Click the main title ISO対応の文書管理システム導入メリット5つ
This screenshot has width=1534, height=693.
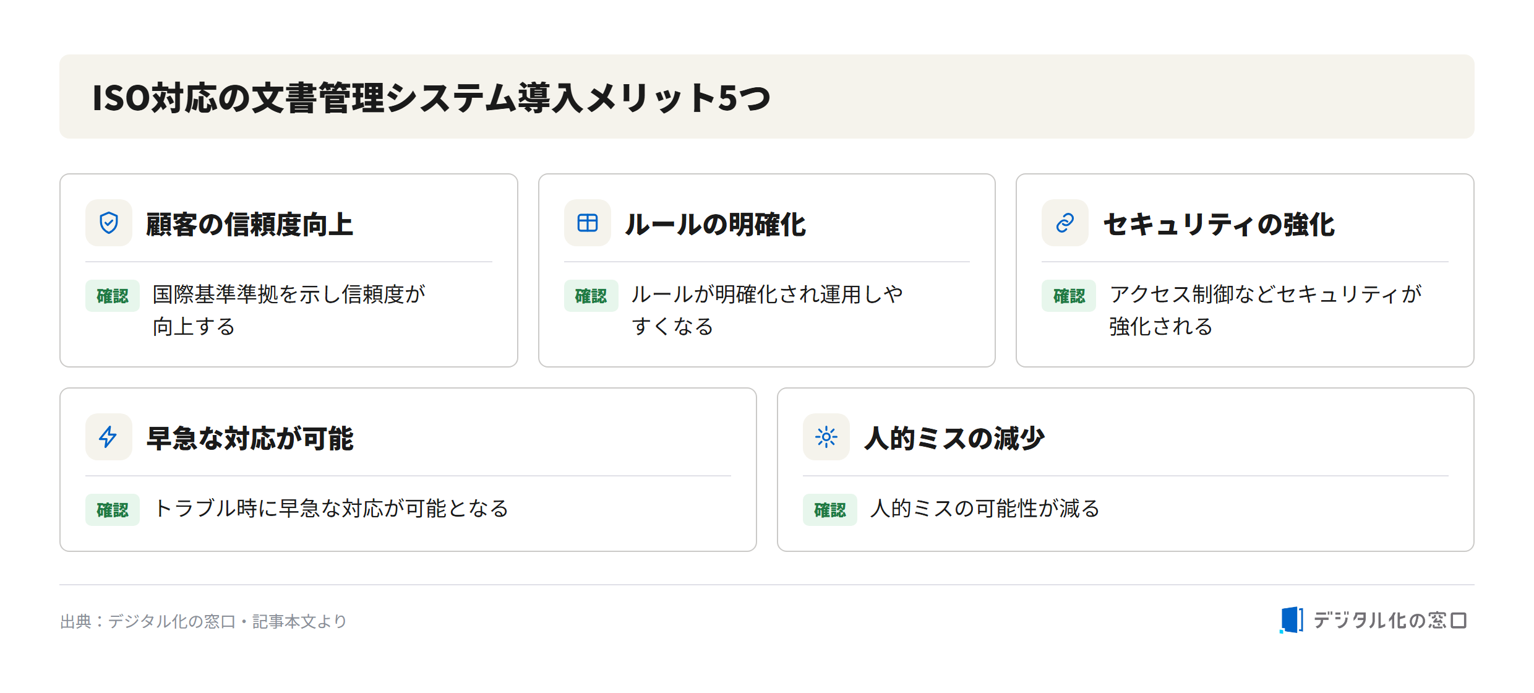coord(431,98)
